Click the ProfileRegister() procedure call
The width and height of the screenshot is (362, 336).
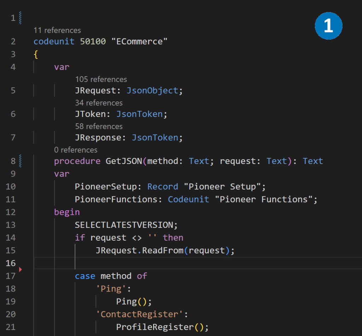click(x=158, y=327)
